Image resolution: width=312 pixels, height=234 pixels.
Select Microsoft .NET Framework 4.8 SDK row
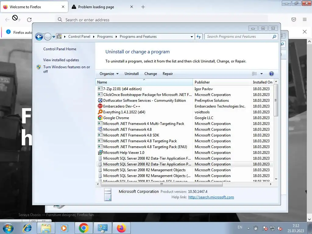click(x=185, y=135)
